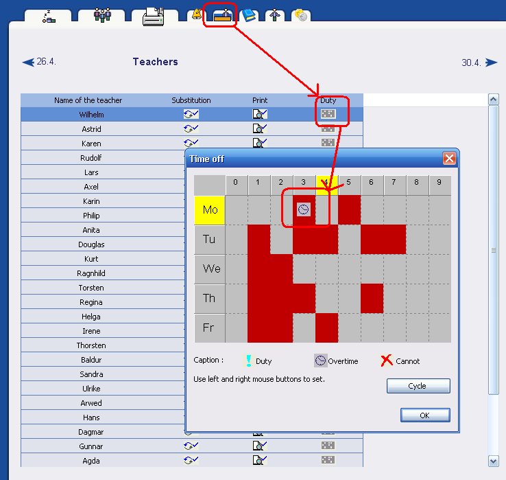
Task: Toggle Tuesday period 6 red cell
Action: [372, 240]
